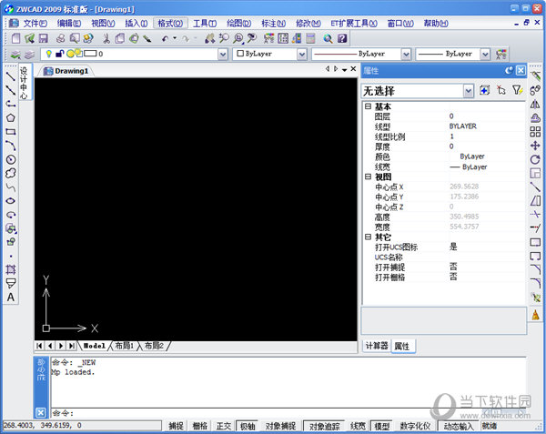The image size is (546, 434).
Task: Select the Polygon draw tool
Action: pyautogui.click(x=10, y=117)
